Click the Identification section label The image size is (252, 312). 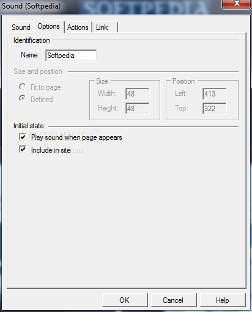click(32, 40)
